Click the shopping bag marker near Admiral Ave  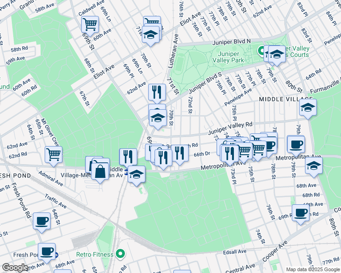pyautogui.click(x=100, y=171)
